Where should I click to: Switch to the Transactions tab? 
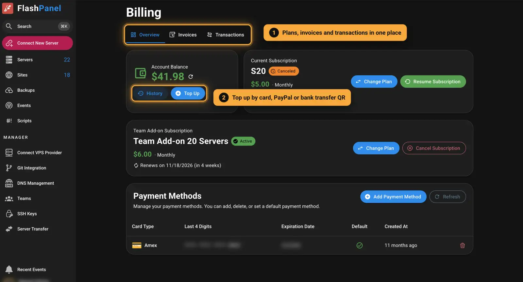tap(226, 35)
